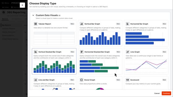Click the New badge on Tabular Report
173x97 pixels.
(x=72, y=24)
